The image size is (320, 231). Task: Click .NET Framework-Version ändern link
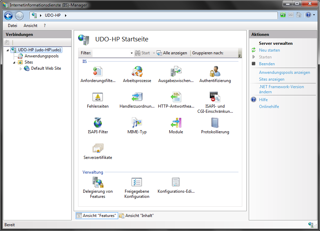281,89
